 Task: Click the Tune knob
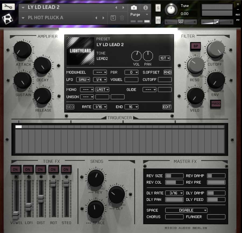click(171, 10)
